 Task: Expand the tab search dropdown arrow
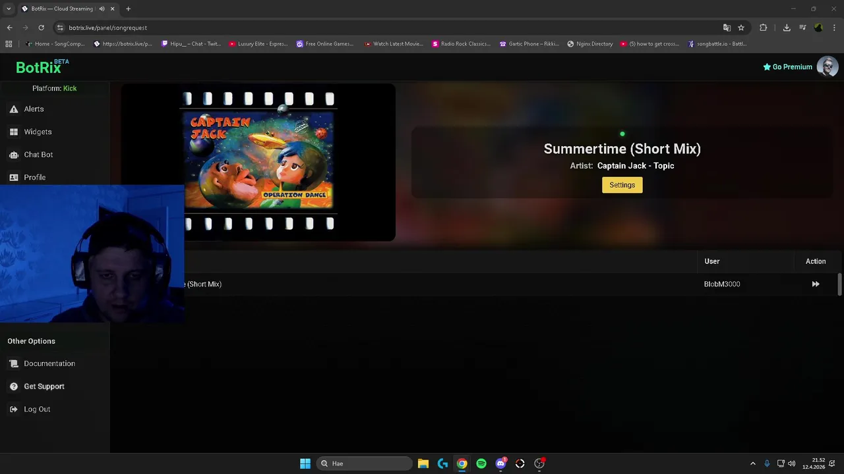(9, 9)
